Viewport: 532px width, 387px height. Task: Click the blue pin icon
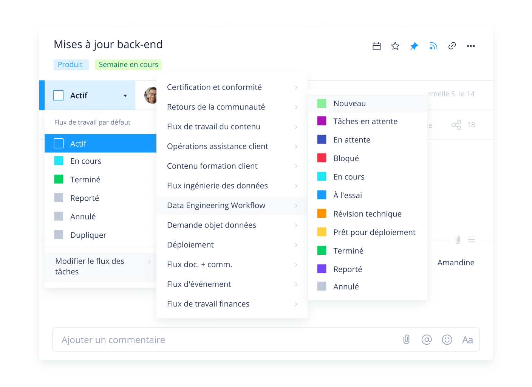tap(414, 46)
